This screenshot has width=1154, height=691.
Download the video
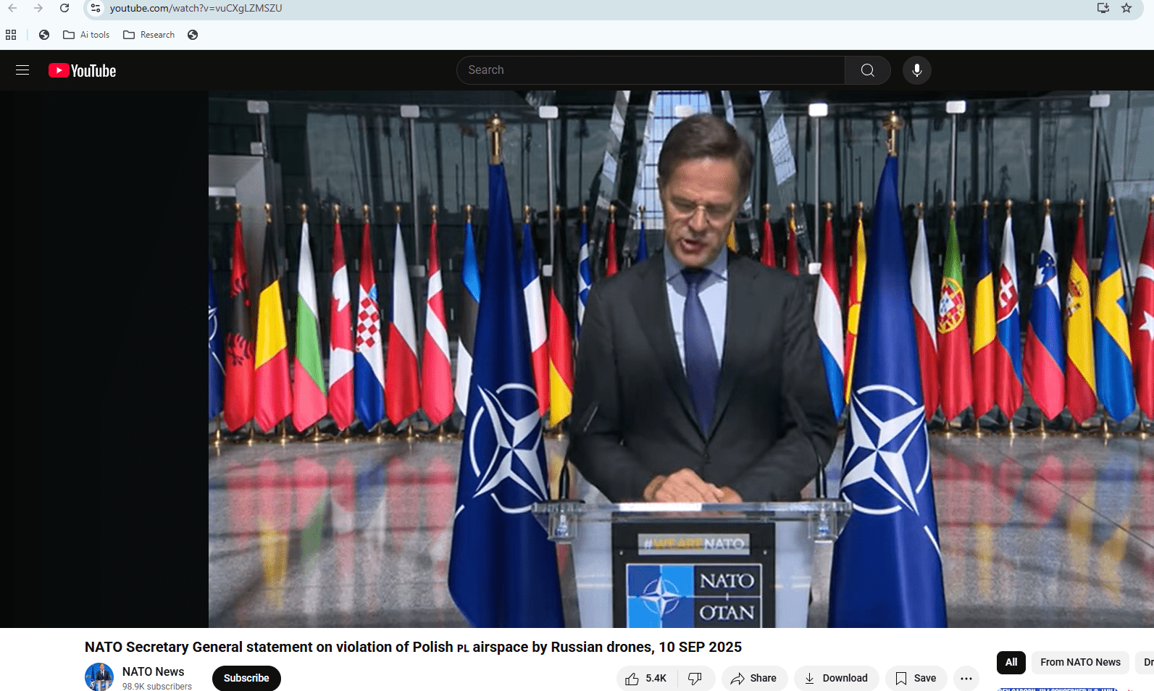point(836,678)
